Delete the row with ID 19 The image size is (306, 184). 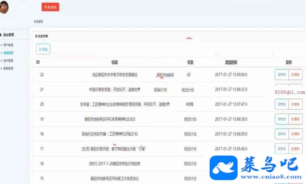pos(295,119)
